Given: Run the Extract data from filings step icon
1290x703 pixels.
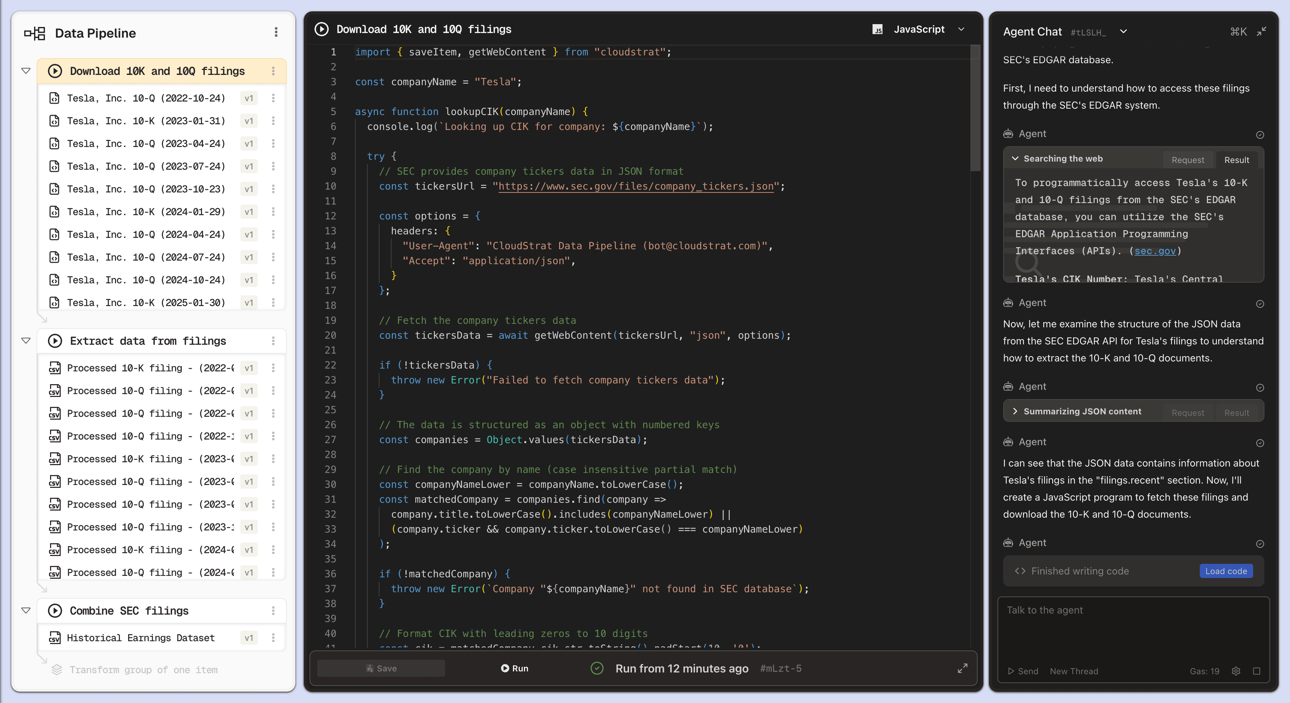Looking at the screenshot, I should tap(55, 341).
